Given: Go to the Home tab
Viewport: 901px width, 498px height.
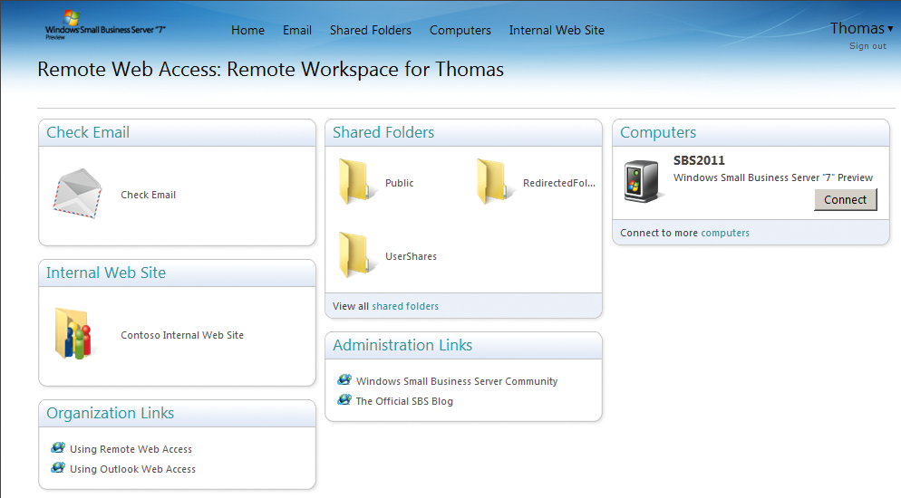Looking at the screenshot, I should tap(247, 31).
